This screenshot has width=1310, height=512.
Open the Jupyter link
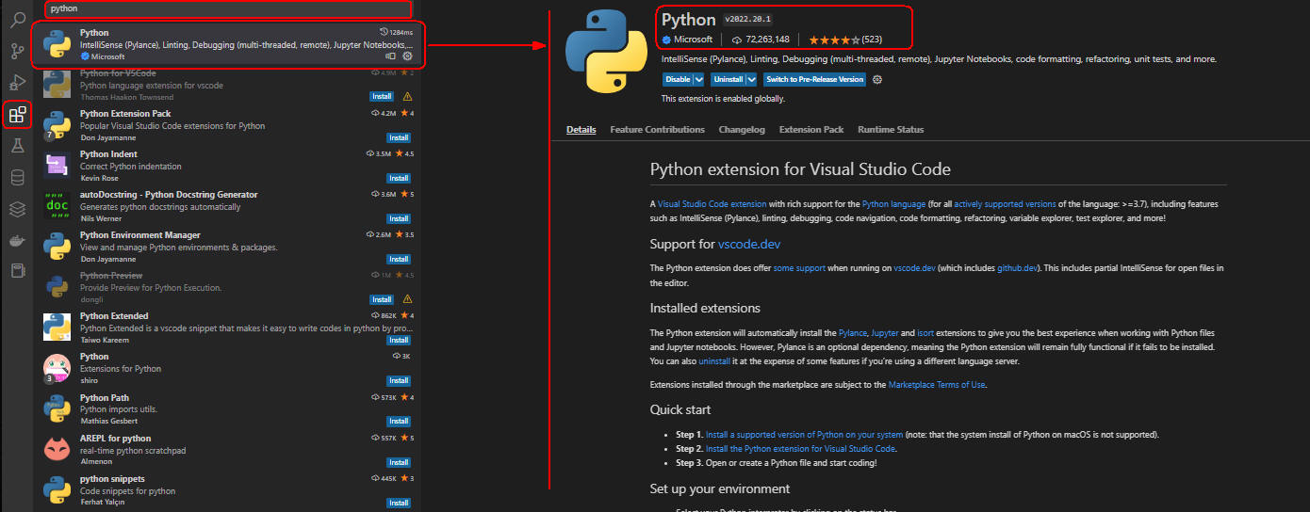885,333
